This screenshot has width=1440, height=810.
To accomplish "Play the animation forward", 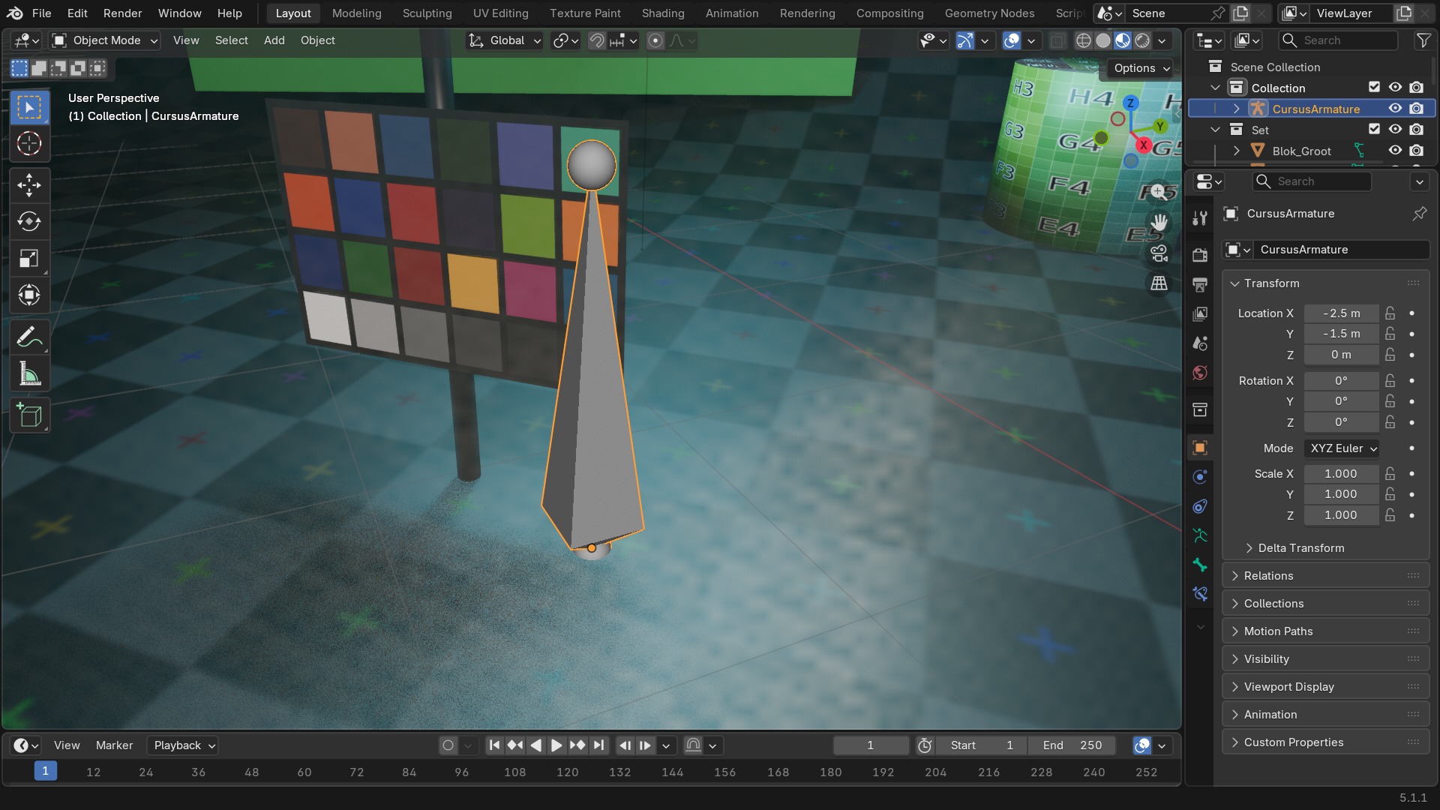I will coord(556,745).
